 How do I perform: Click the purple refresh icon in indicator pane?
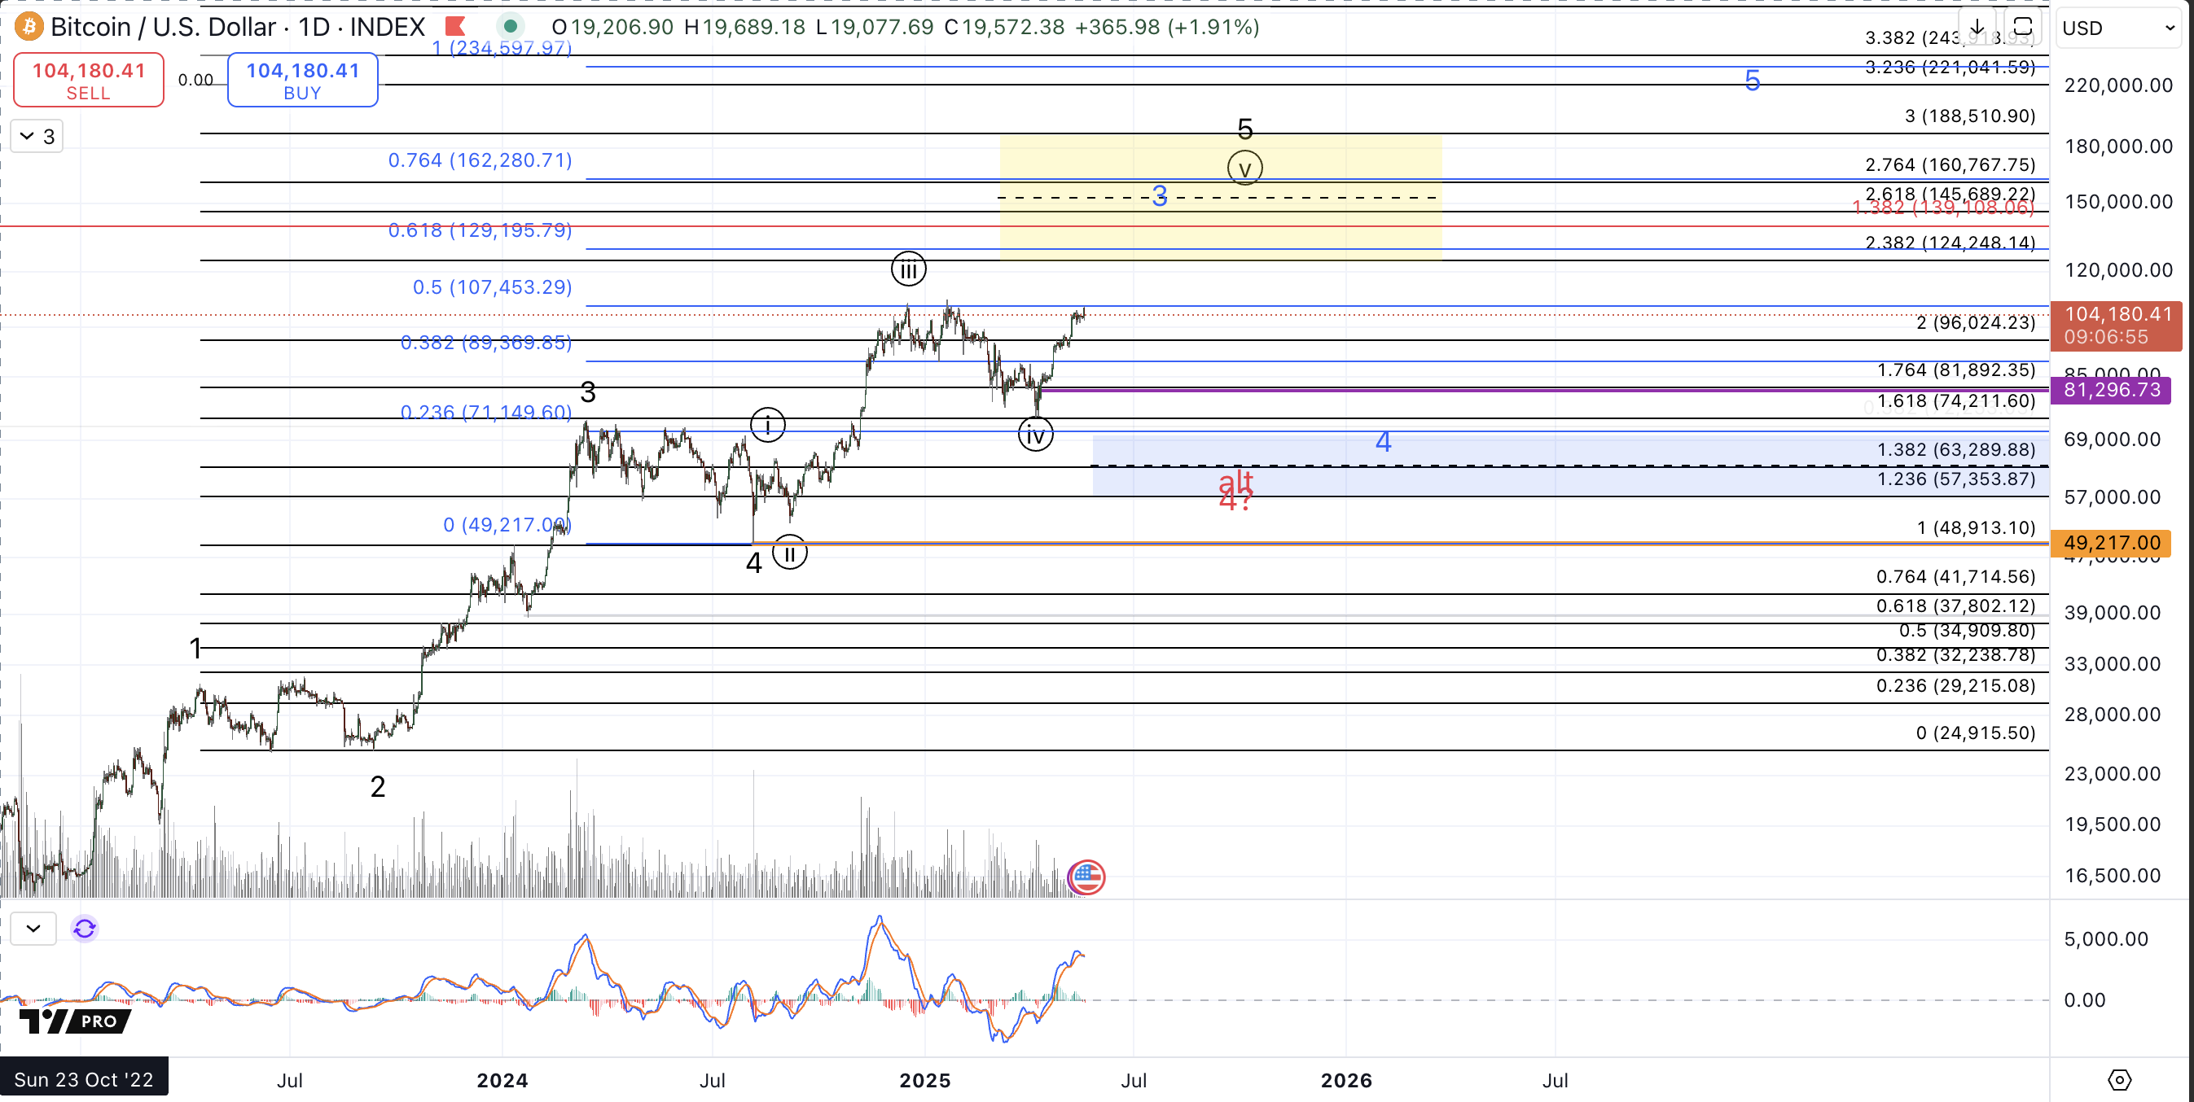pyautogui.click(x=85, y=928)
